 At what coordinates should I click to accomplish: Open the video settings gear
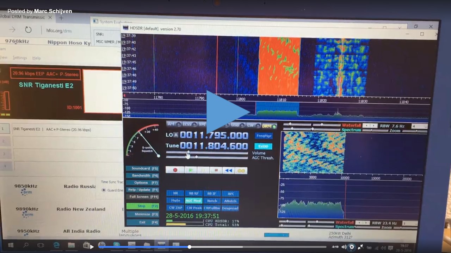click(352, 247)
